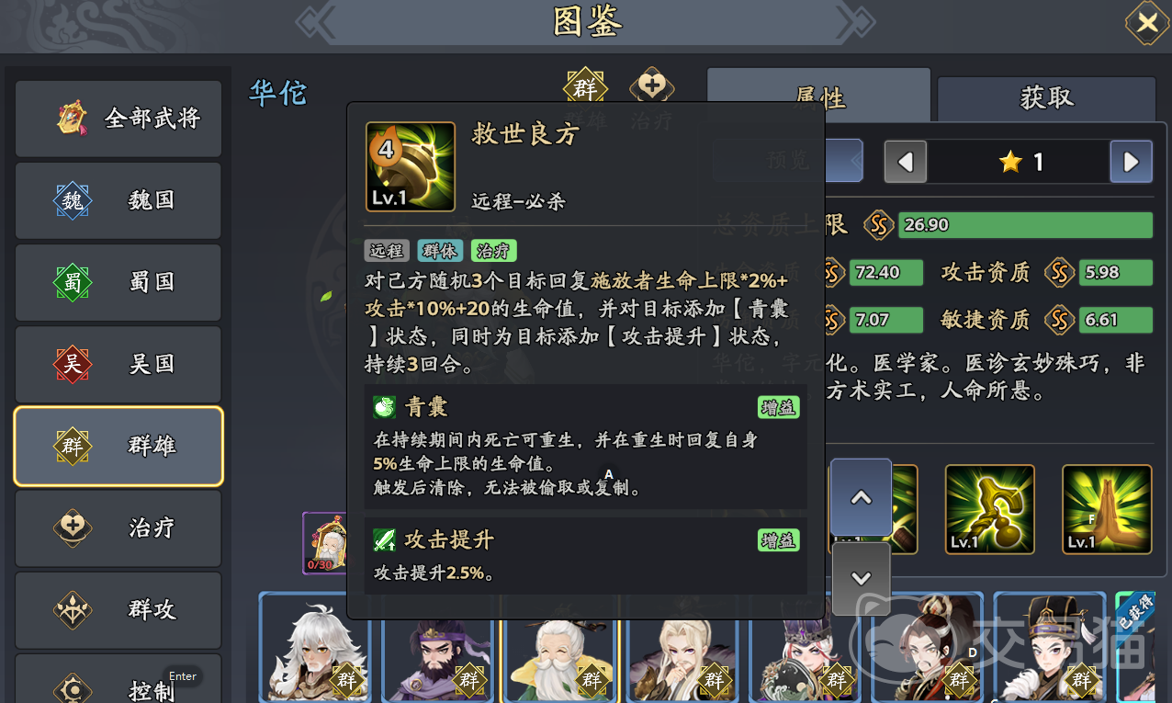Switch to the 获取 tab
Viewport: 1172px width, 703px height.
pyautogui.click(x=1046, y=97)
